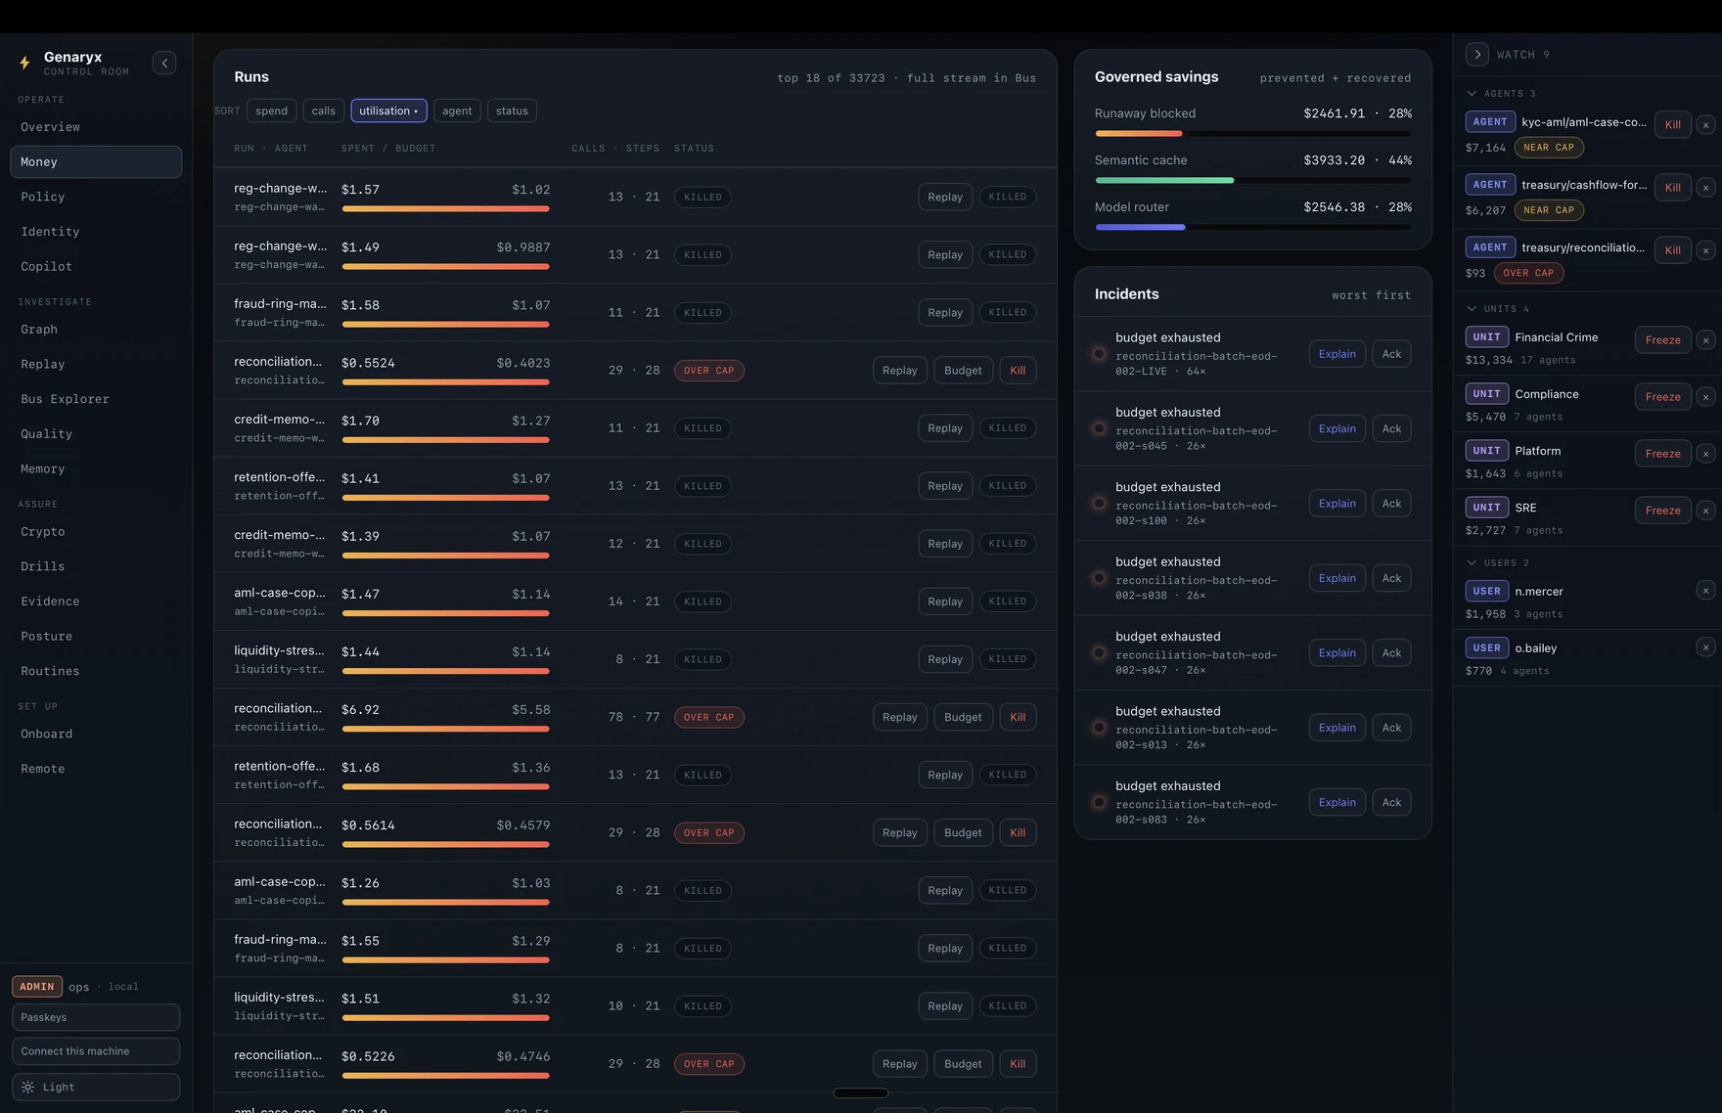Click the ADMIN role badge
This screenshot has width=1722, height=1113.
37,987
